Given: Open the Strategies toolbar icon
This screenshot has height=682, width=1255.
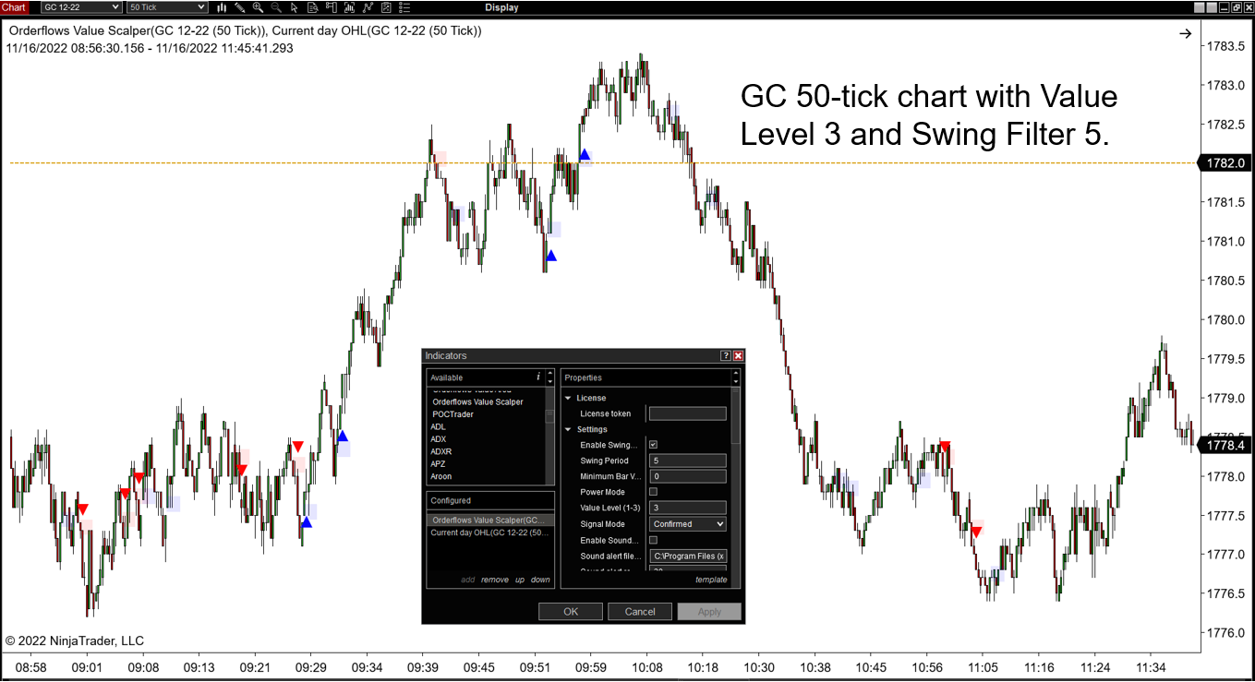Looking at the screenshot, I should point(368,7).
